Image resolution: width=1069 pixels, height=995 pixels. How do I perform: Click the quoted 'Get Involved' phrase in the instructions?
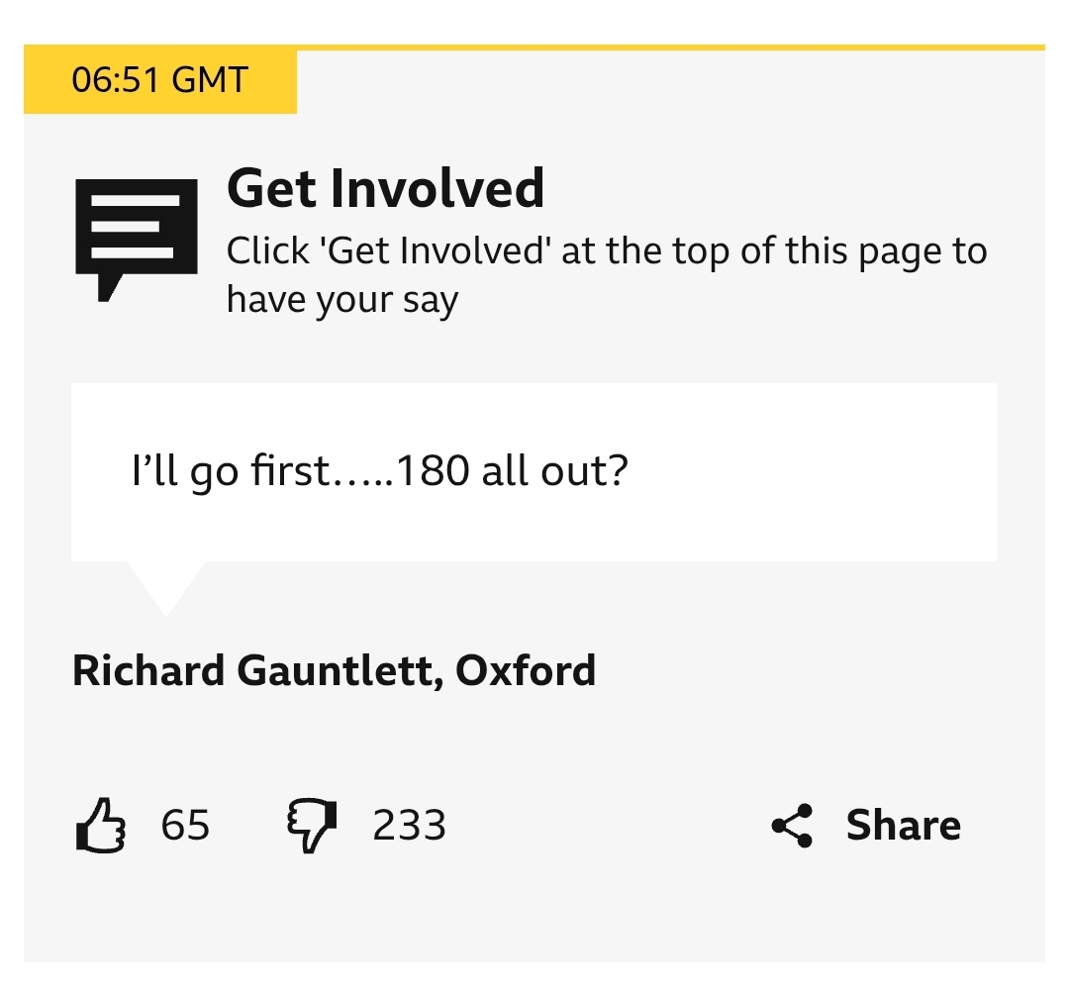click(437, 251)
